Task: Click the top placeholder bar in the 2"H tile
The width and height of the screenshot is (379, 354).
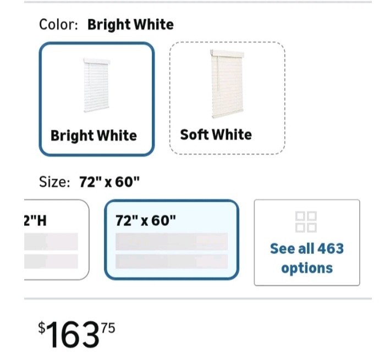Action: 51,241
